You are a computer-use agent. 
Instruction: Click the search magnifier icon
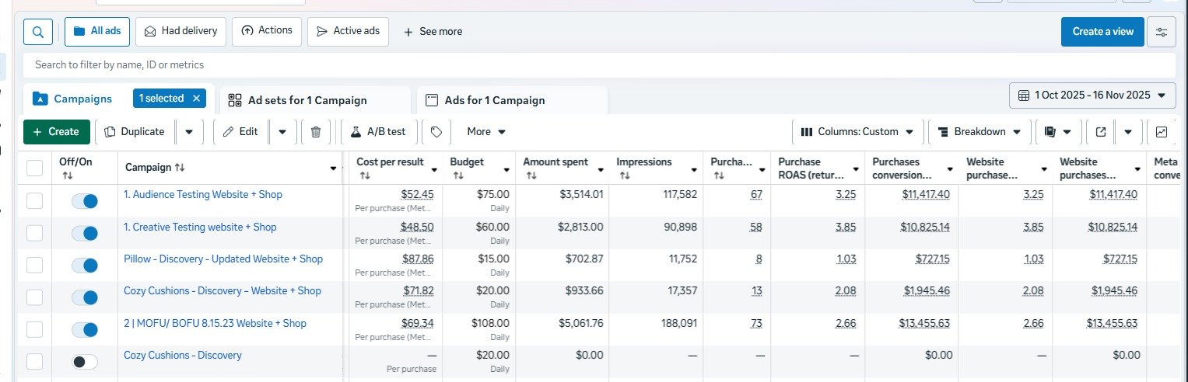38,32
